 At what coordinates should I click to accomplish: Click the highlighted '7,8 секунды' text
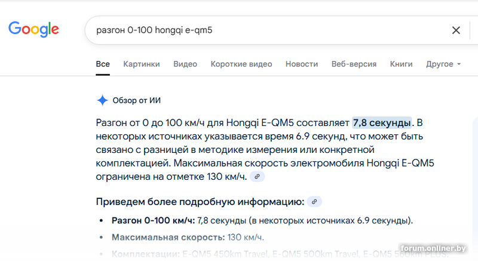382,122
